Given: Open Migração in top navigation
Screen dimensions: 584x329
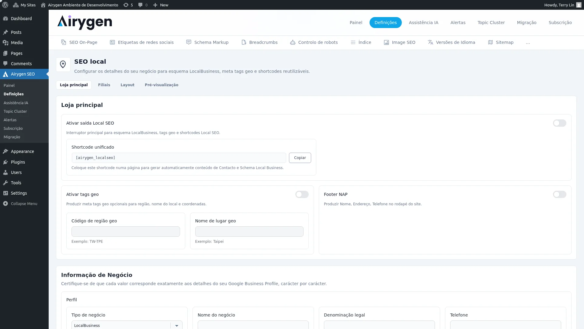Looking at the screenshot, I should (x=527, y=23).
